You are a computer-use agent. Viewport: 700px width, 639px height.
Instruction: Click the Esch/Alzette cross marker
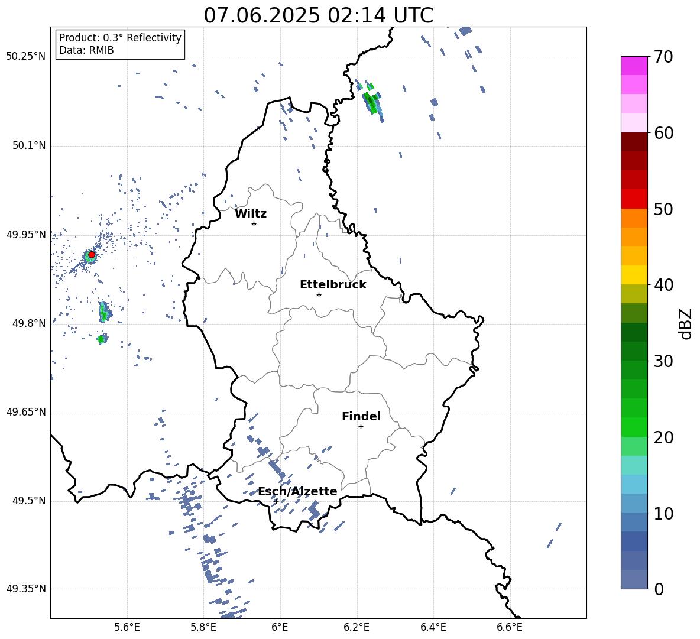click(276, 501)
